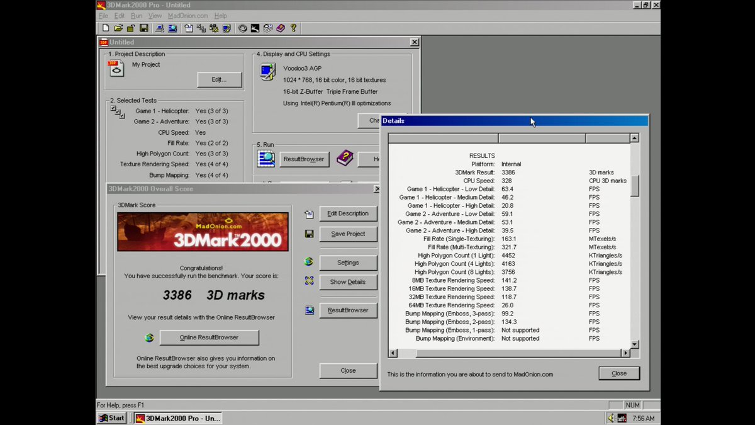Image resolution: width=755 pixels, height=425 pixels.
Task: Click the Details vertical scrollbar thumb
Action: click(x=634, y=186)
